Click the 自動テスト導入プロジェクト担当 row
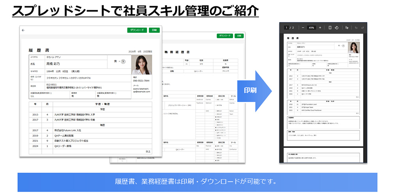 coord(90,141)
